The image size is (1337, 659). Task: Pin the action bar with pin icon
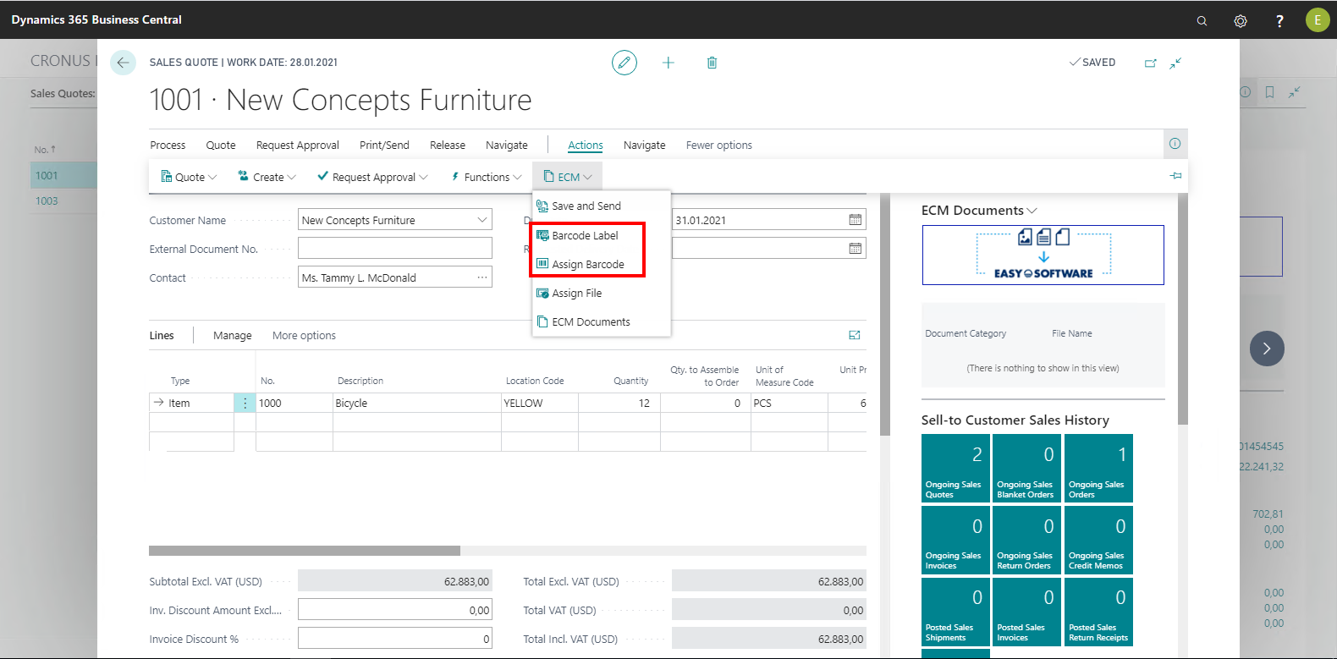[x=1175, y=176]
